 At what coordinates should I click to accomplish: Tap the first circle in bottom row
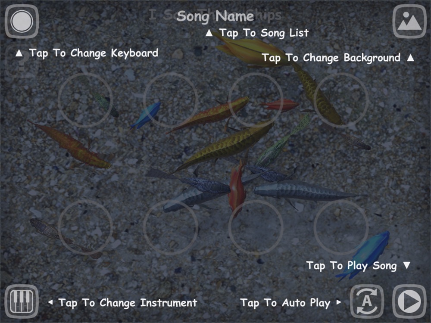(85, 227)
